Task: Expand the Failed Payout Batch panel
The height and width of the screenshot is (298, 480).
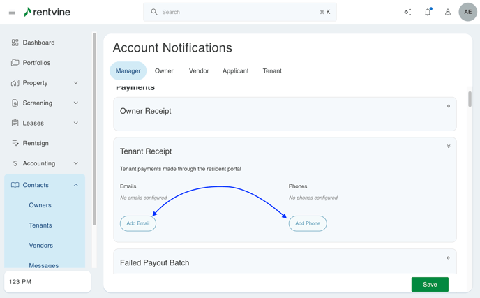Action: (x=448, y=258)
